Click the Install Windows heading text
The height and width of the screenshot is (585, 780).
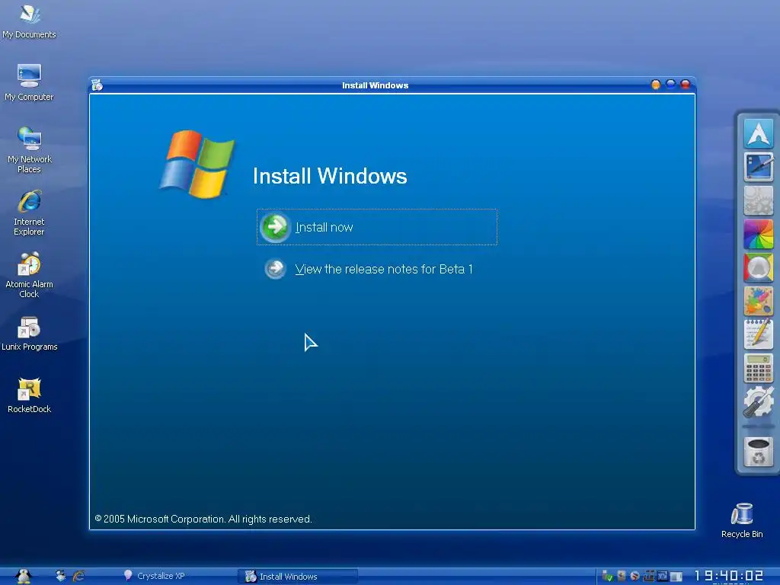point(330,176)
